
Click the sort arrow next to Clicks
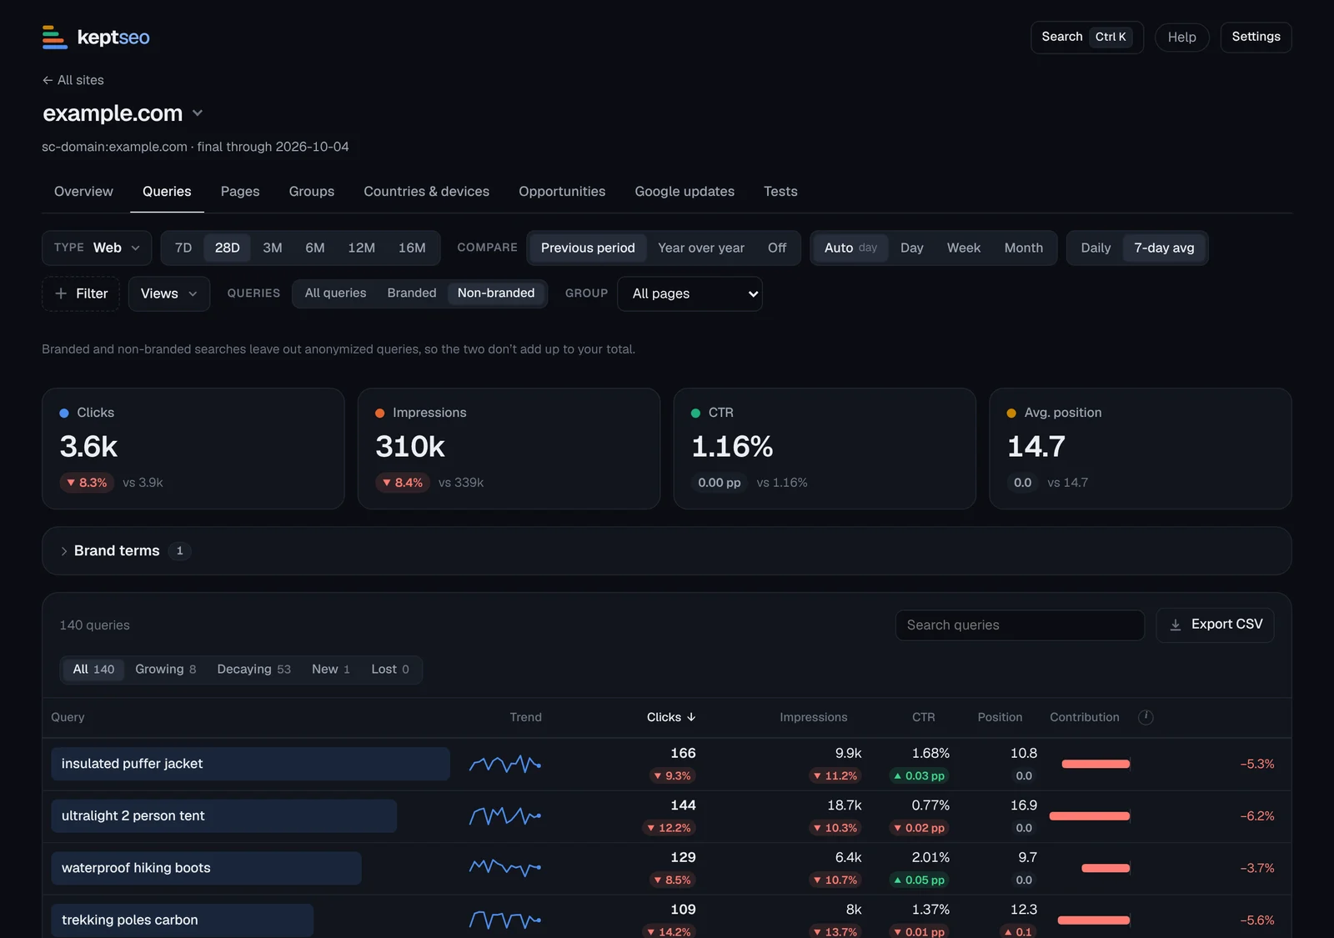point(691,717)
